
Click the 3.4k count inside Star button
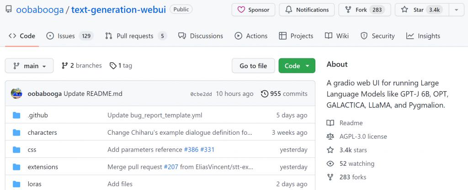(434, 10)
